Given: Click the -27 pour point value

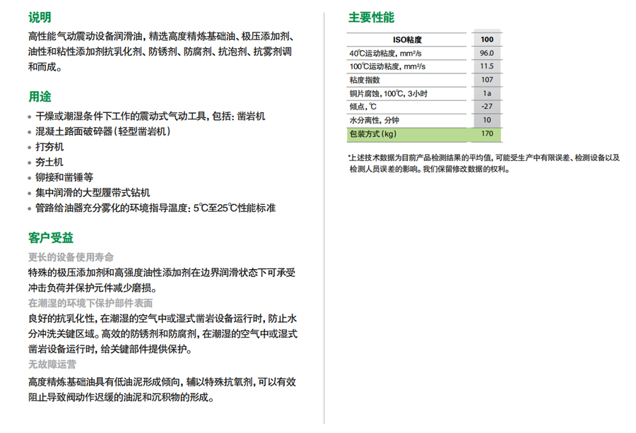Looking at the screenshot, I should (487, 107).
